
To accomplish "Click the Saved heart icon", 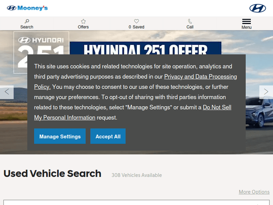I will (x=136, y=21).
